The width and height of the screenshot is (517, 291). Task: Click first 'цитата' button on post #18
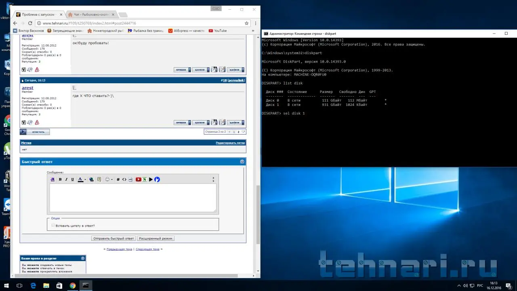201,122
